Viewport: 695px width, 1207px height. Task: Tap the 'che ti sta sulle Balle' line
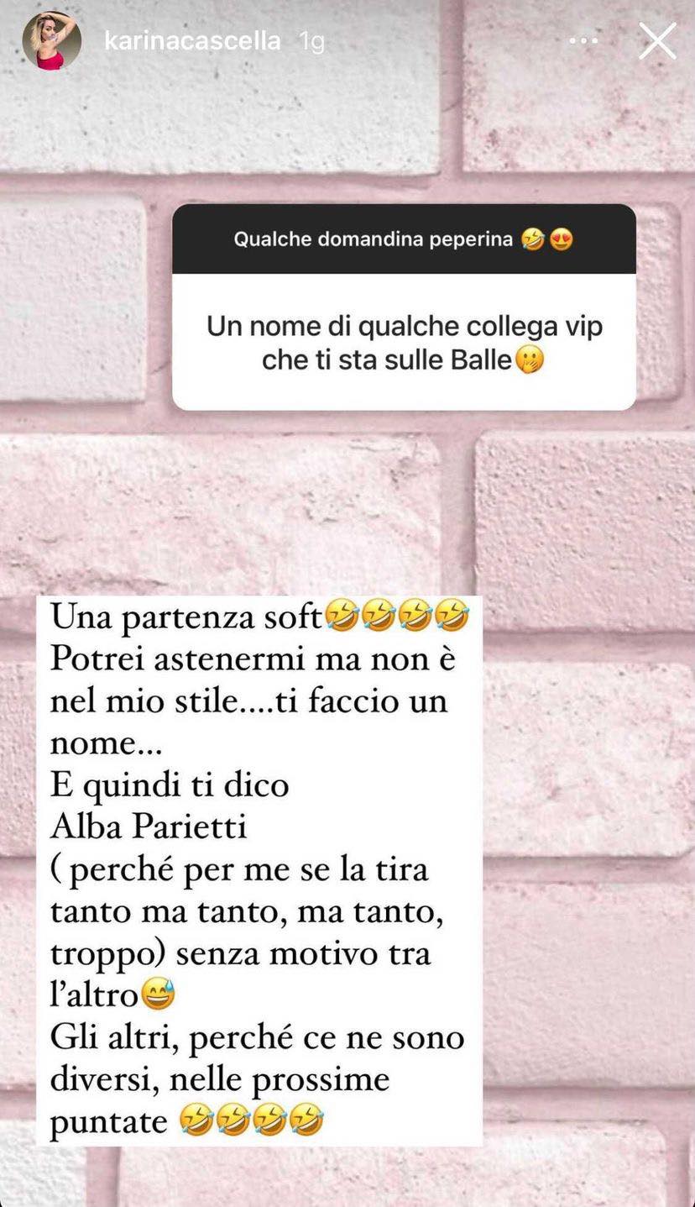click(387, 360)
